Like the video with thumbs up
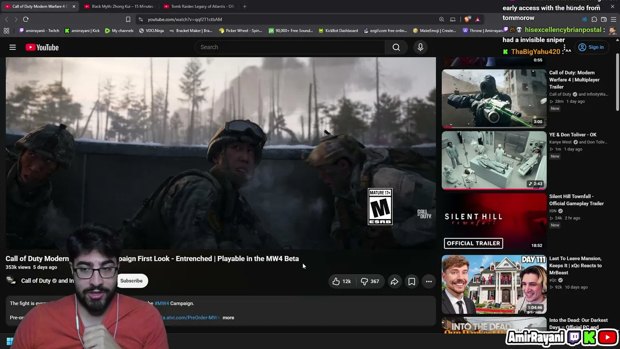 pos(341,281)
